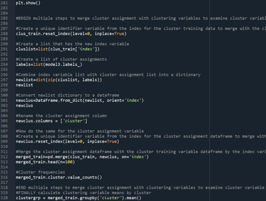Click the newclus.reset_index(level=0, inplace=True) line
The width and height of the screenshot is (266, 201).
click(67, 142)
